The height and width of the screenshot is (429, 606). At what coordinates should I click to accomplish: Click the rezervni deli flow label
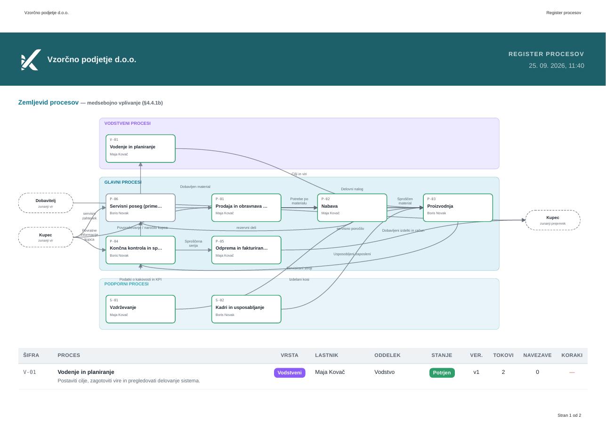pyautogui.click(x=246, y=228)
